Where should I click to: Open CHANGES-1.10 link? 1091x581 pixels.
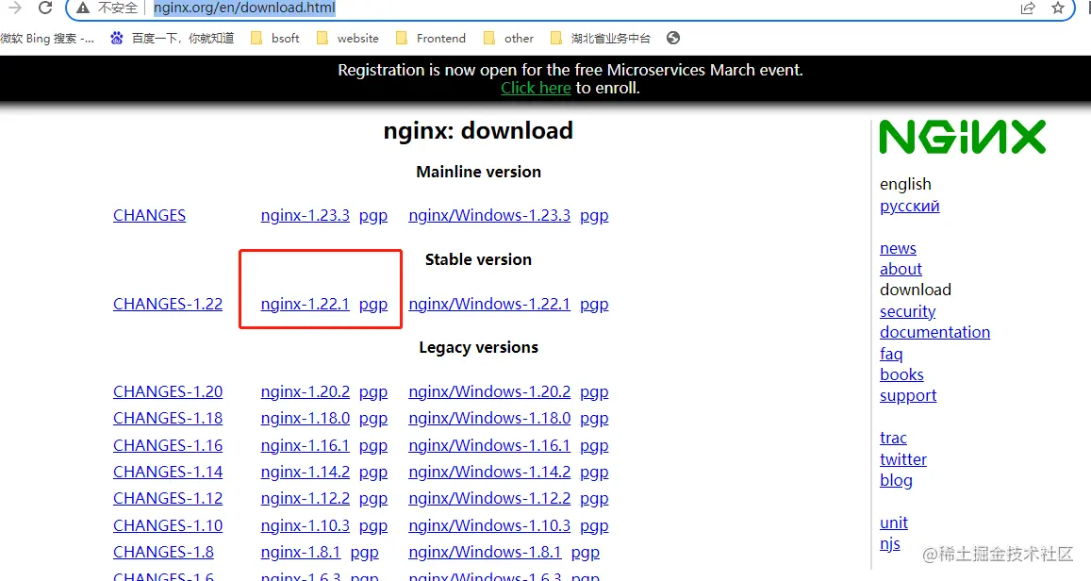click(168, 525)
